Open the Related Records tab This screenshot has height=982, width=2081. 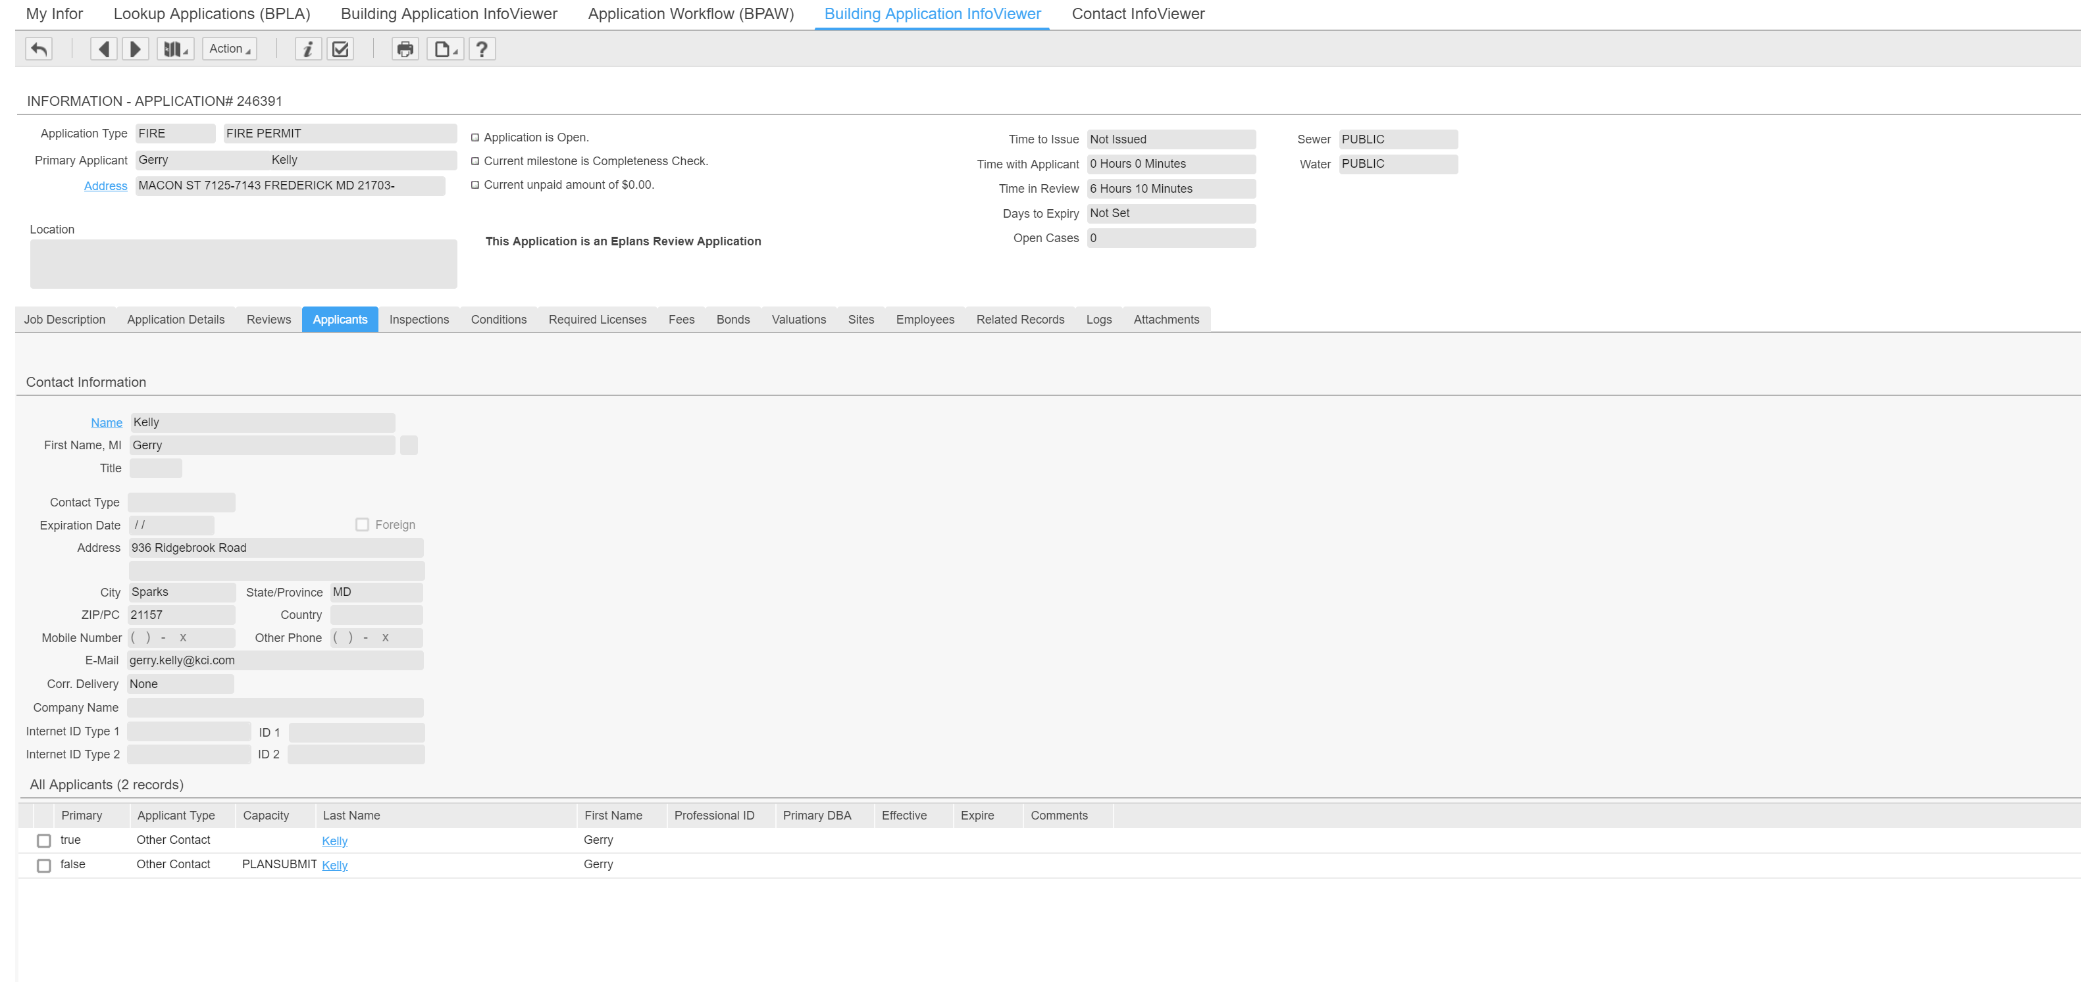[1020, 320]
